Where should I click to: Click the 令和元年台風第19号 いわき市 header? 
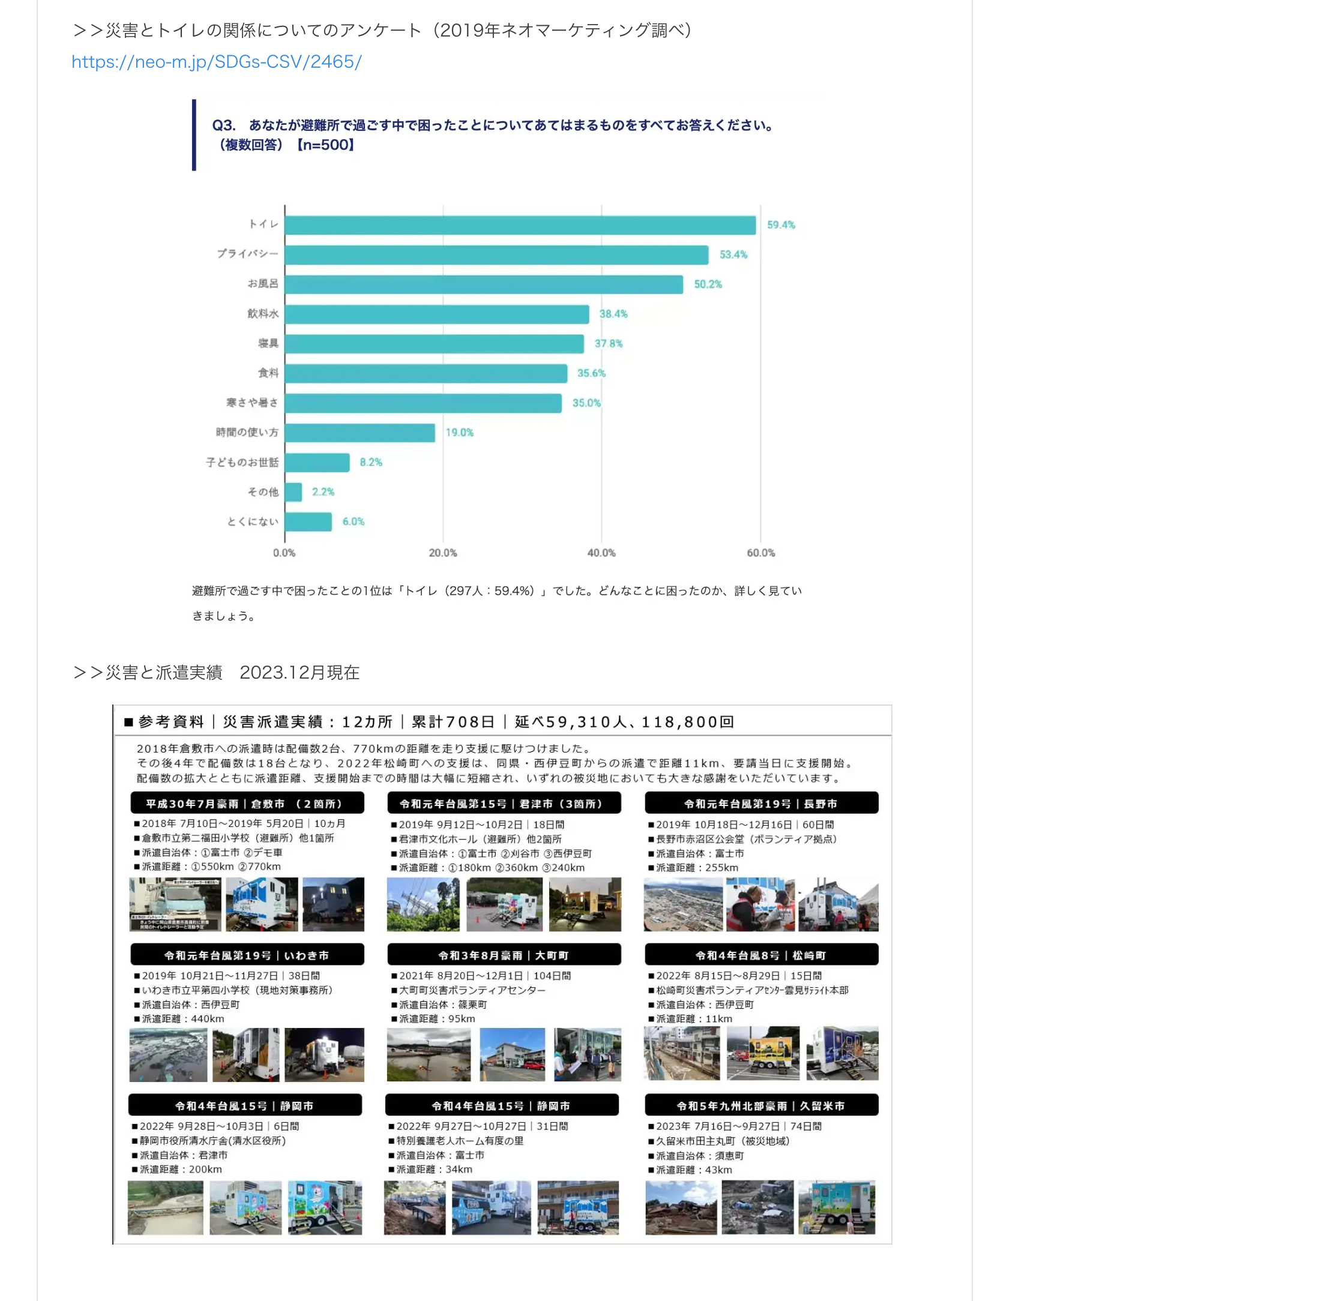[247, 955]
